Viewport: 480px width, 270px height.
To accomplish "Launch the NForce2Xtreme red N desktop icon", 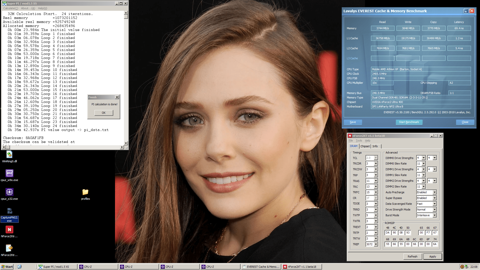I will [9, 230].
